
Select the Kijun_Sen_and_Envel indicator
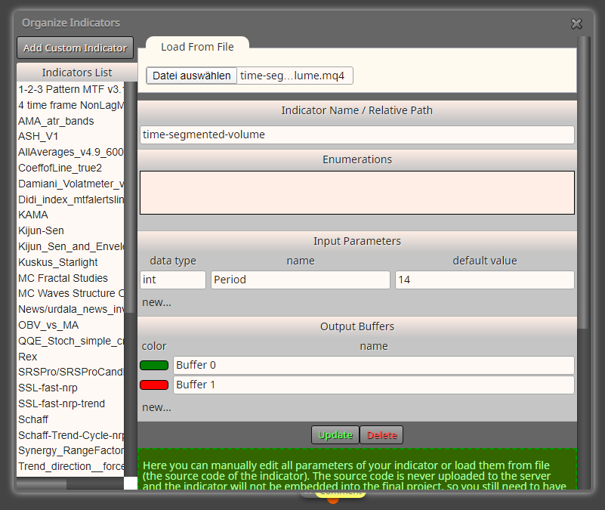70,246
